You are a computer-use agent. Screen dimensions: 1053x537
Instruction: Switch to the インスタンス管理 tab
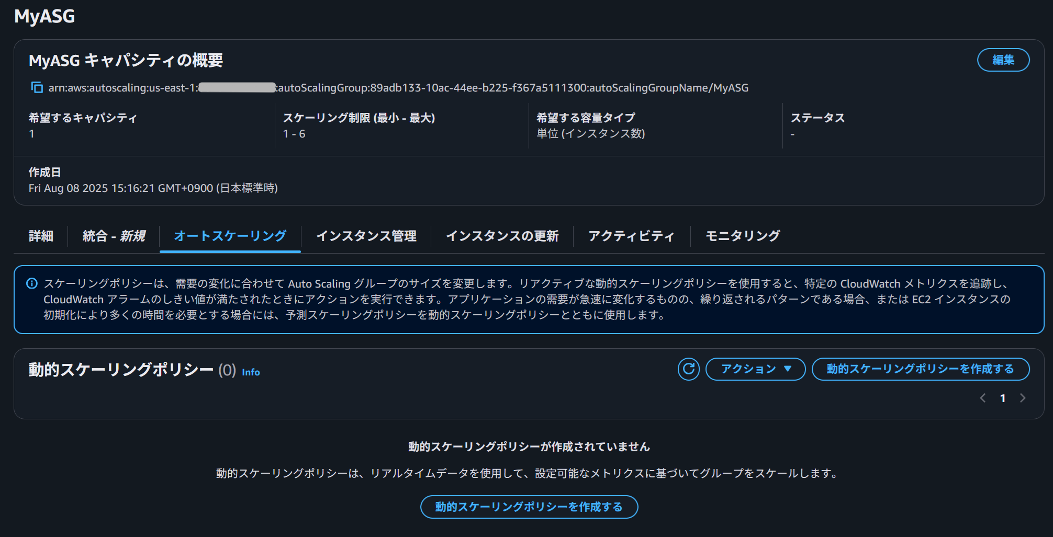pyautogui.click(x=366, y=236)
